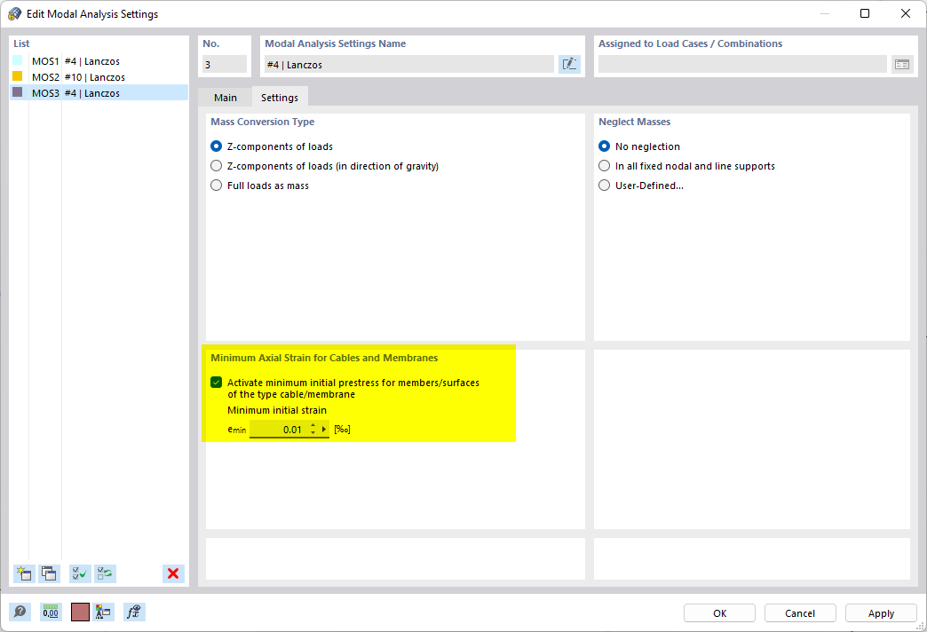Close the Edit Modal Analysis Settings dialog
Image resolution: width=927 pixels, height=632 pixels.
point(905,13)
